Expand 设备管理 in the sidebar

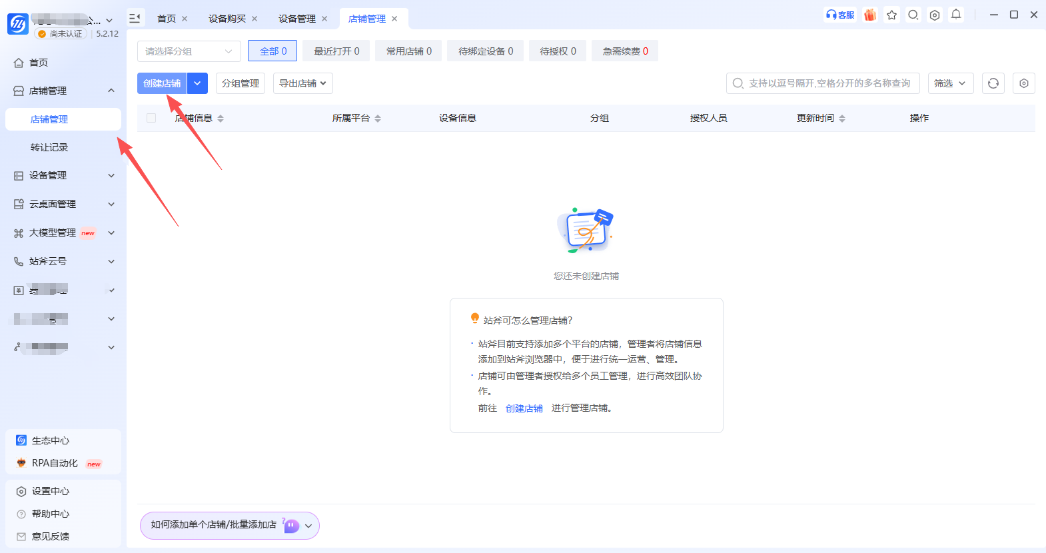pos(63,175)
